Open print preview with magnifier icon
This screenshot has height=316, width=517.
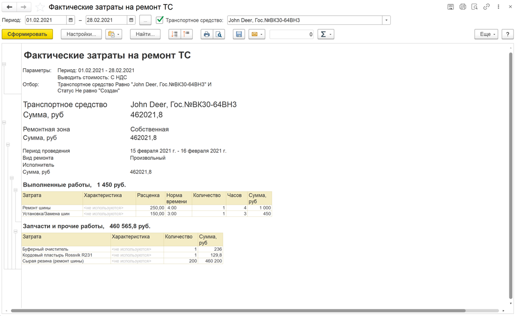point(219,34)
